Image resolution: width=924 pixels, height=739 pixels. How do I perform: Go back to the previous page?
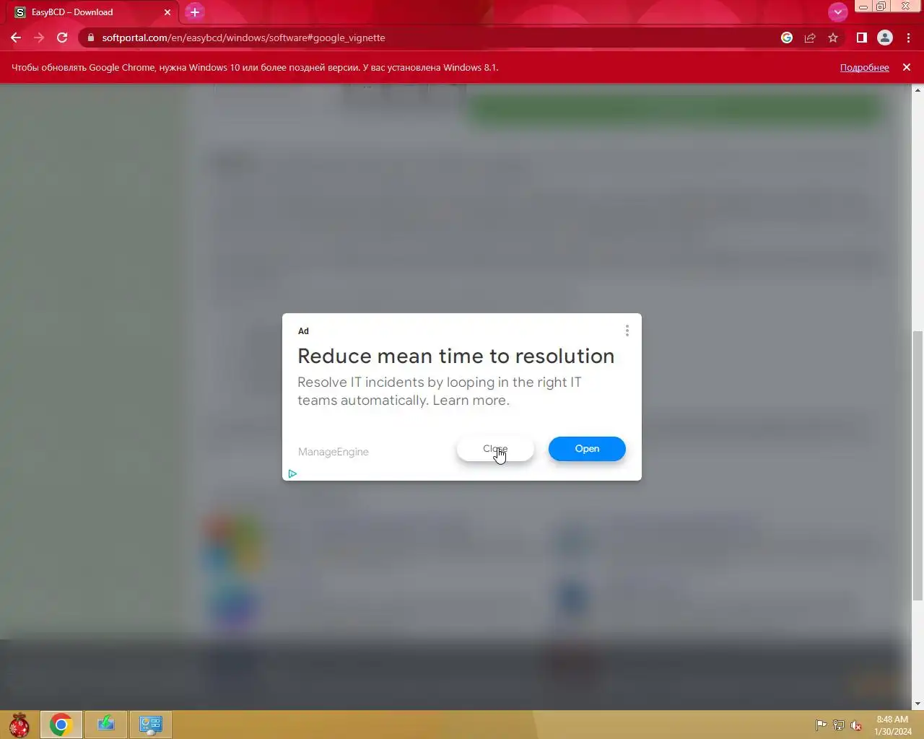tap(16, 38)
